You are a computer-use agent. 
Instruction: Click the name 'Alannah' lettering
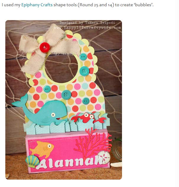(70, 163)
